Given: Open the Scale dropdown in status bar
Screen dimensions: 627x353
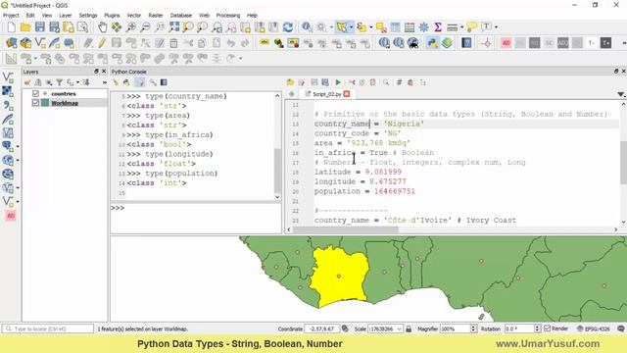Looking at the screenshot, I should coord(399,329).
